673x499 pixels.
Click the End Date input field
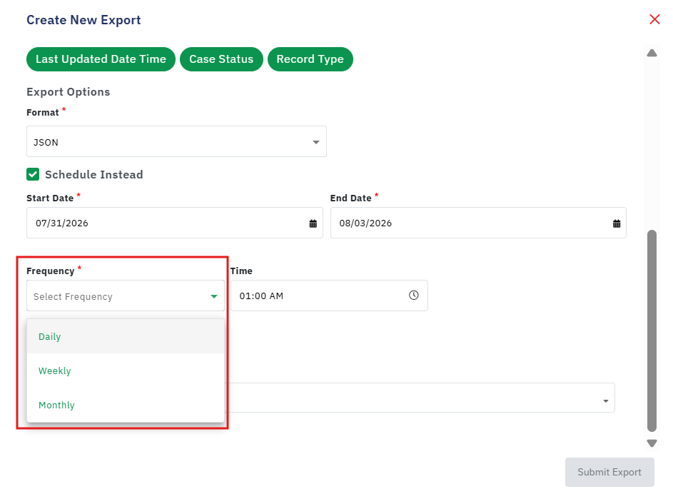(478, 223)
